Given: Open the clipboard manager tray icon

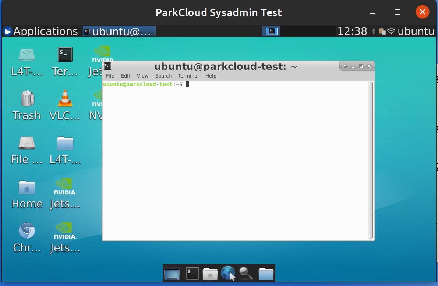Looking at the screenshot, I should point(382,32).
